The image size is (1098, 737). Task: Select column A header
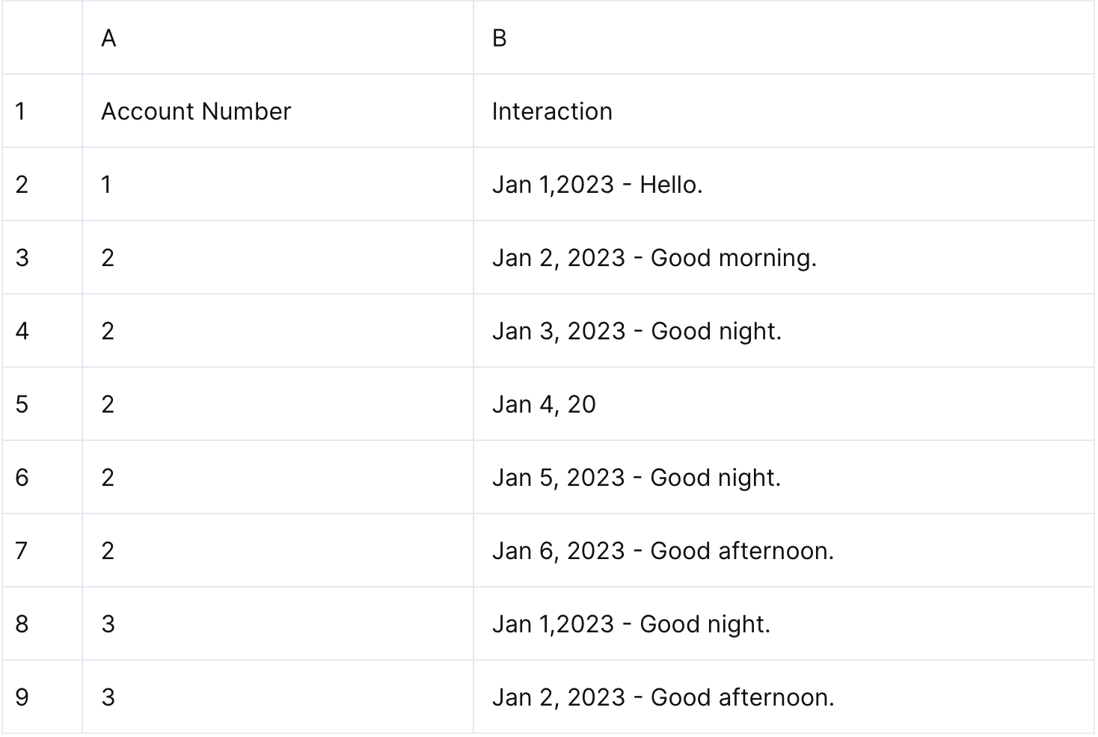(277, 37)
